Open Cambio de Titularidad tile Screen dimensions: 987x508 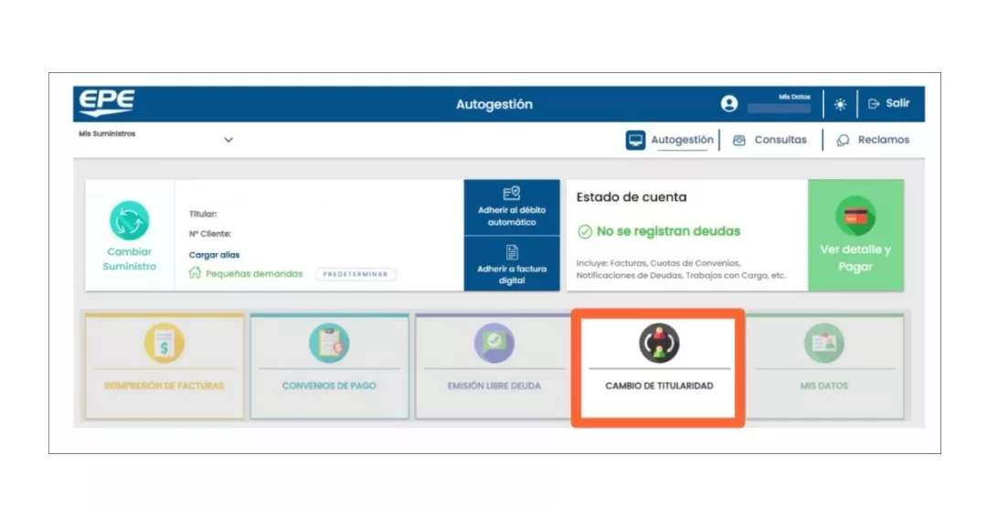pos(658,367)
